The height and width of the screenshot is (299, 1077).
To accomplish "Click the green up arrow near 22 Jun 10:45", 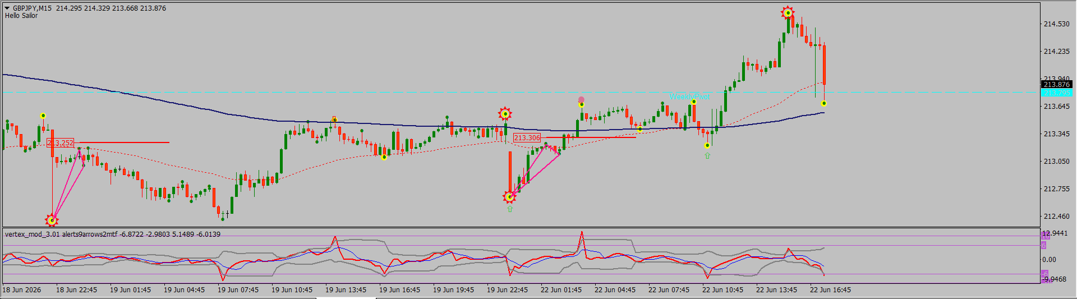I will pos(707,156).
